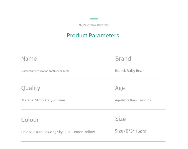
Task: Select the Brand/Baby Bear text
Action: click(x=129, y=71)
